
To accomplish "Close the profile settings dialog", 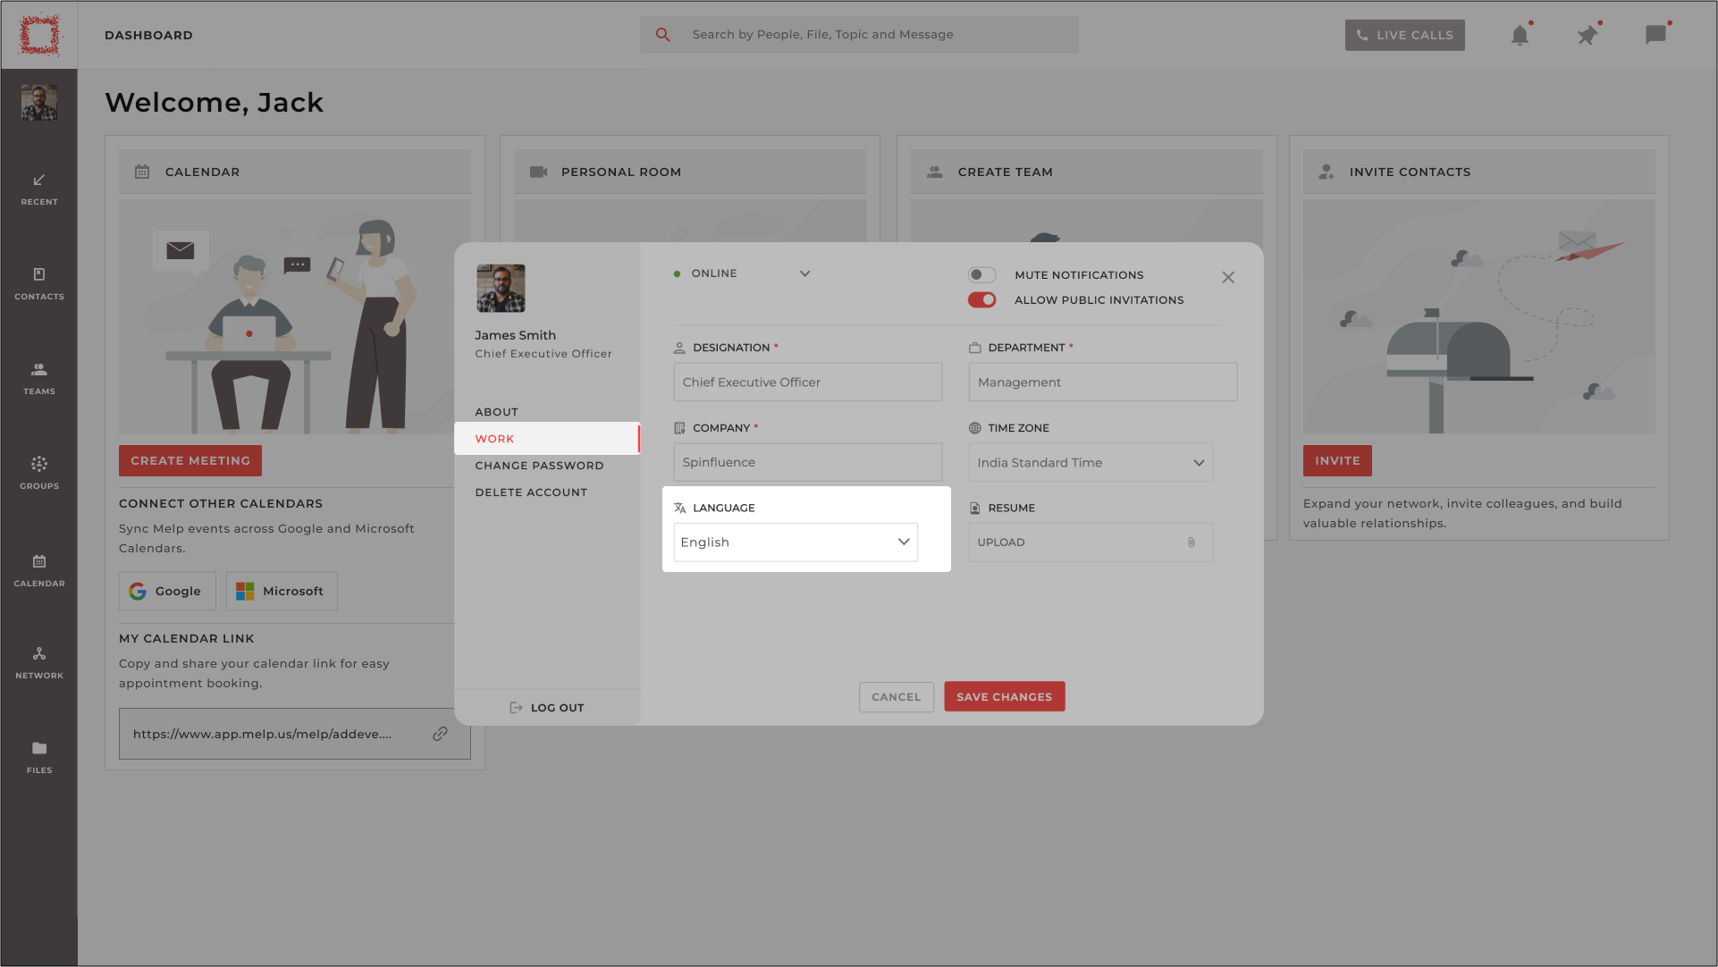I will point(1228,278).
